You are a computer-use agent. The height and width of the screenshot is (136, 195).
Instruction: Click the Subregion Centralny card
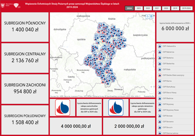tap(25, 57)
